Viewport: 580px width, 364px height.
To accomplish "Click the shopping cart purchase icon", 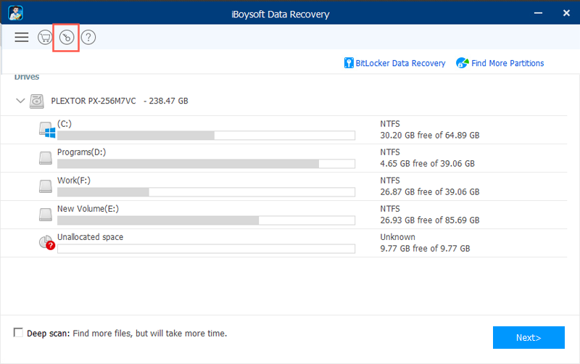I will (x=44, y=37).
